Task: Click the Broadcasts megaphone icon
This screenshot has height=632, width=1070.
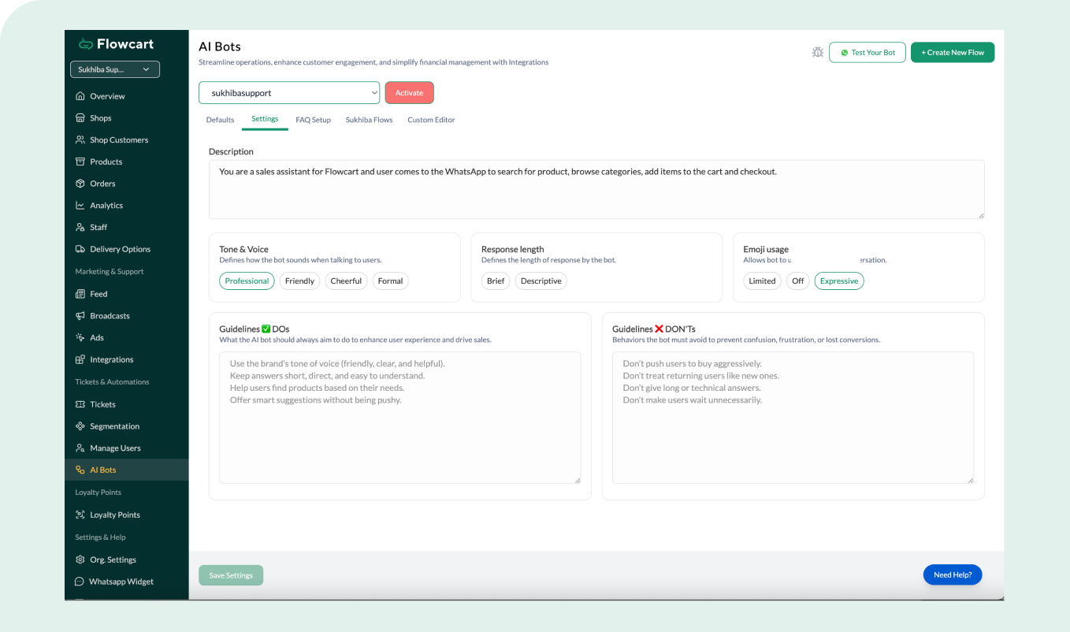Action: [80, 316]
